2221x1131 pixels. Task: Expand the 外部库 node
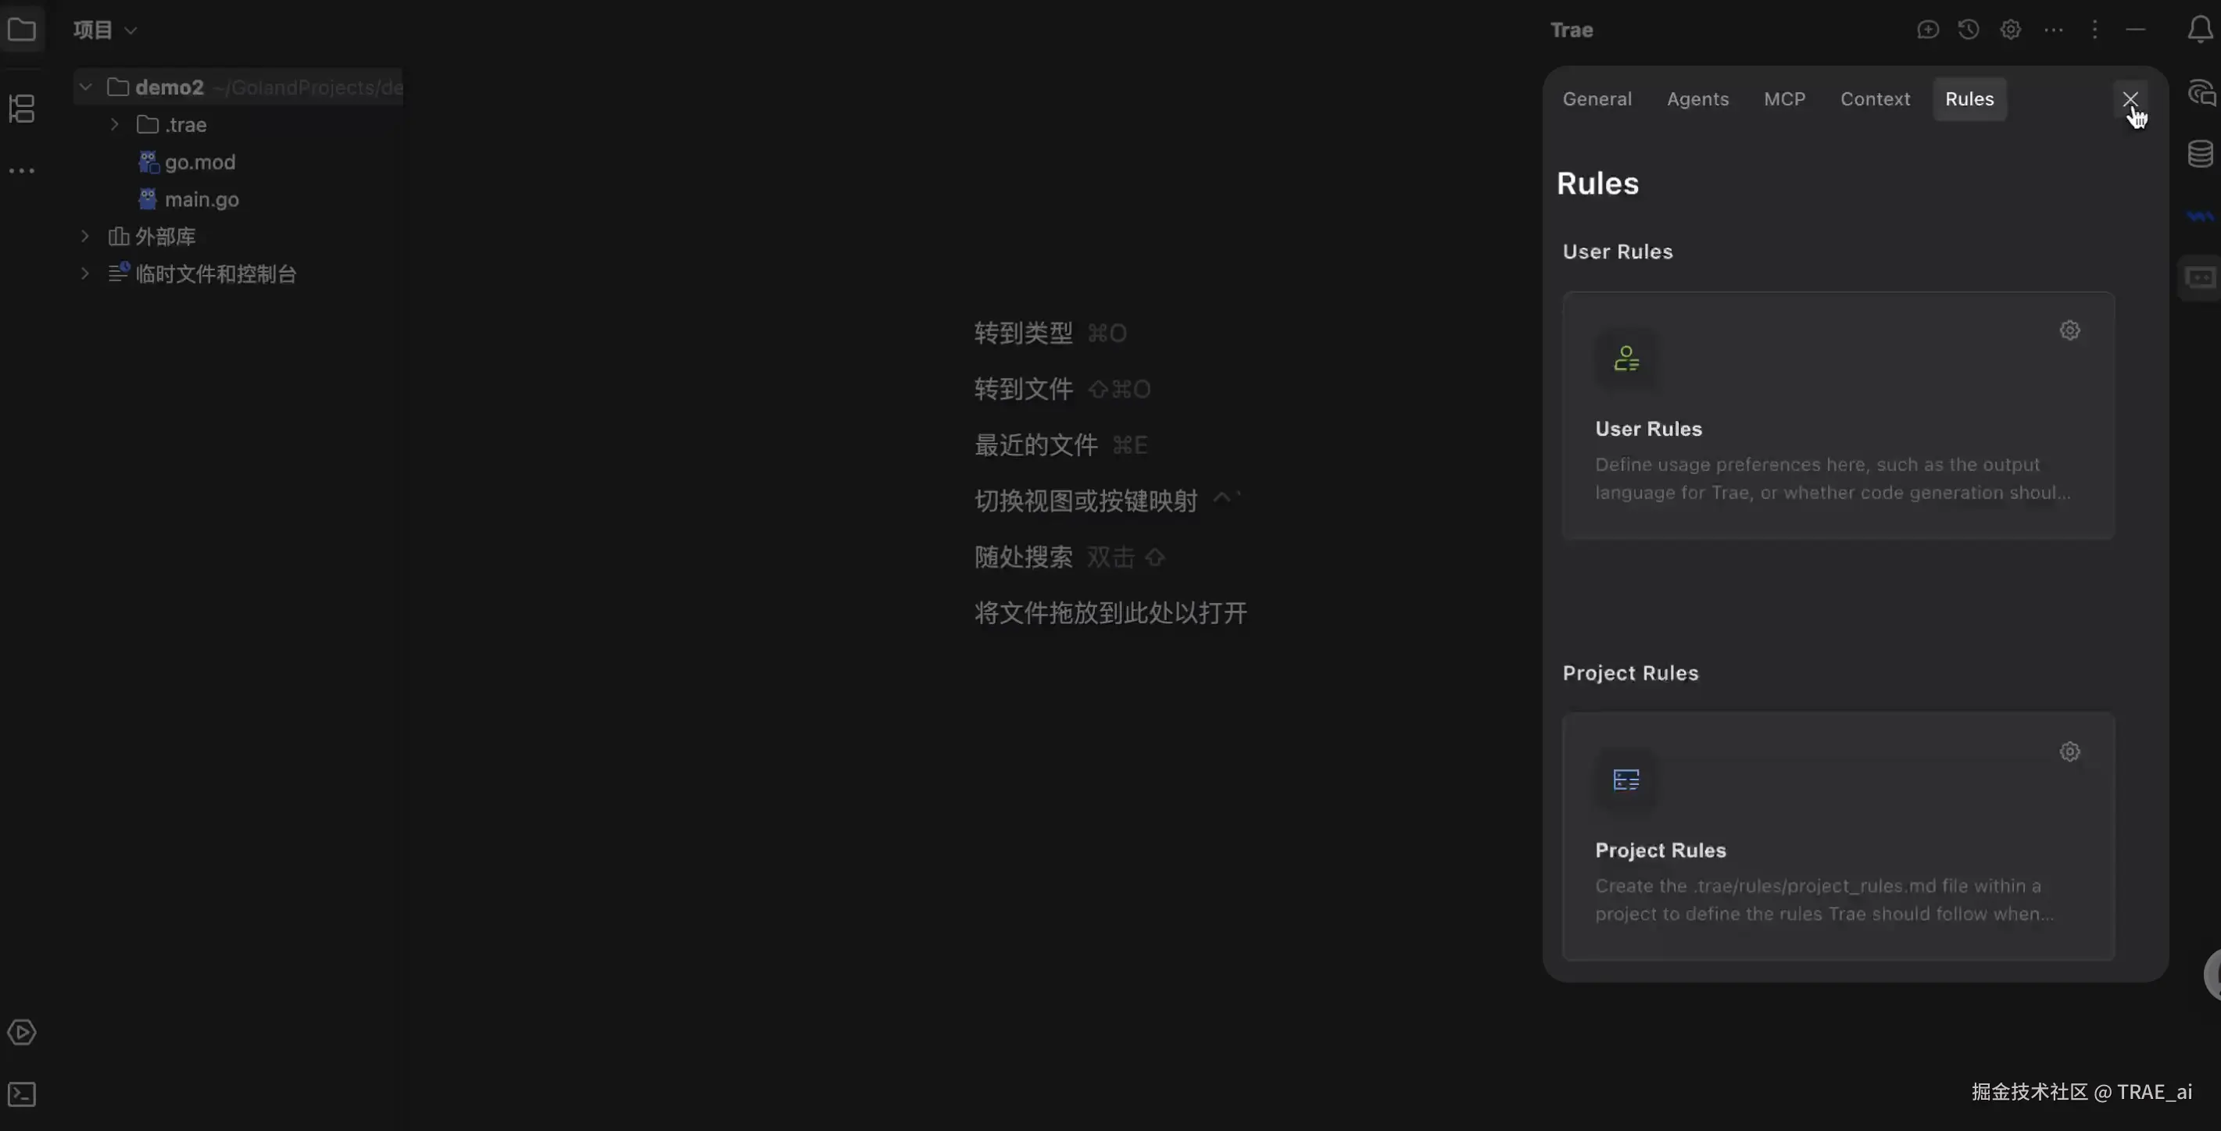point(85,236)
